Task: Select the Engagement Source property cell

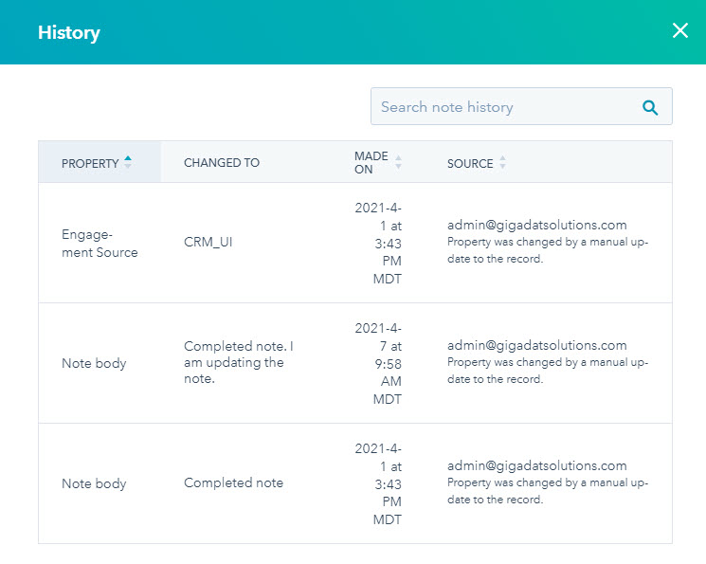Action: 100,244
